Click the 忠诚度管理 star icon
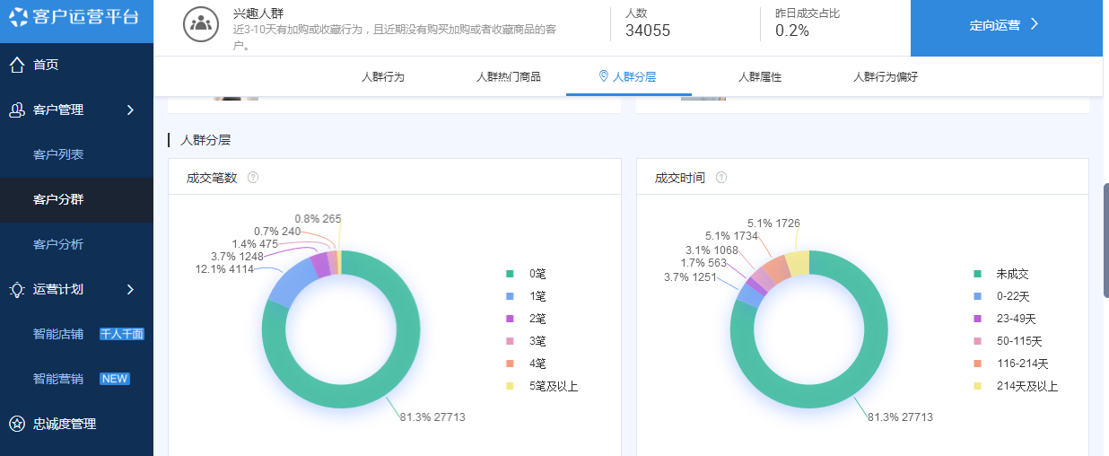Image resolution: width=1109 pixels, height=456 pixels. 16,424
